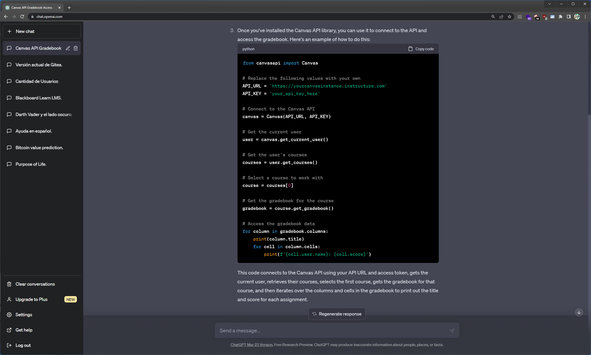The image size is (591, 355).
Task: Open Chrome three-dot menu
Action: 585,17
